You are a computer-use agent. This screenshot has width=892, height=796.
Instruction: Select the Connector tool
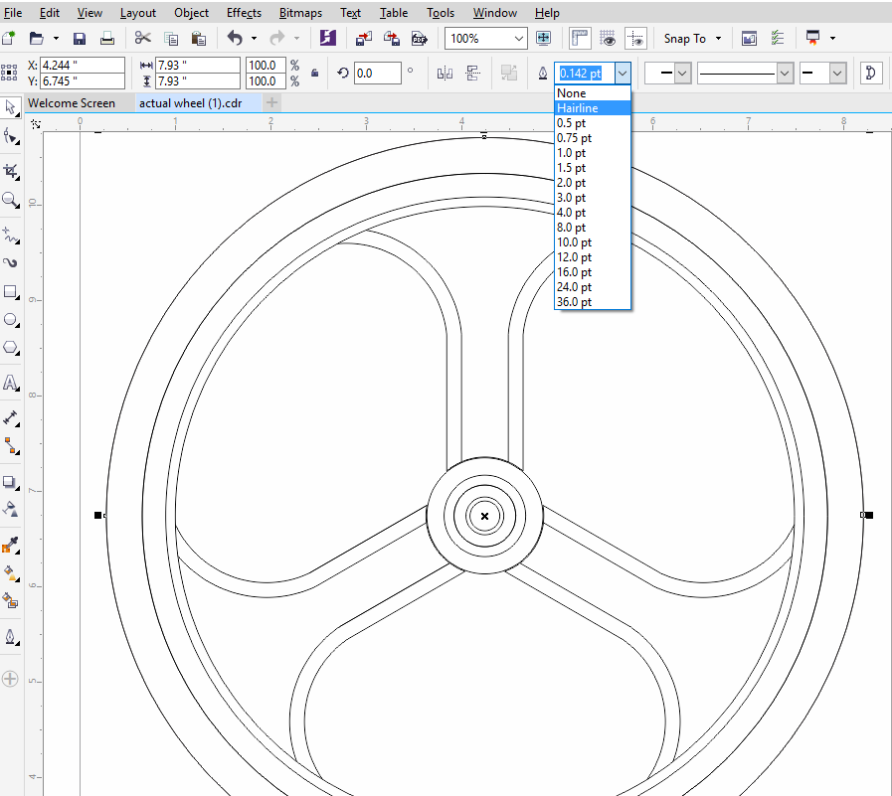[10, 446]
